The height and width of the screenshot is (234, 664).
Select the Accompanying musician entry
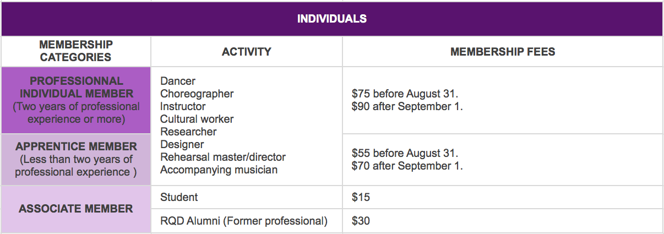coord(219,170)
